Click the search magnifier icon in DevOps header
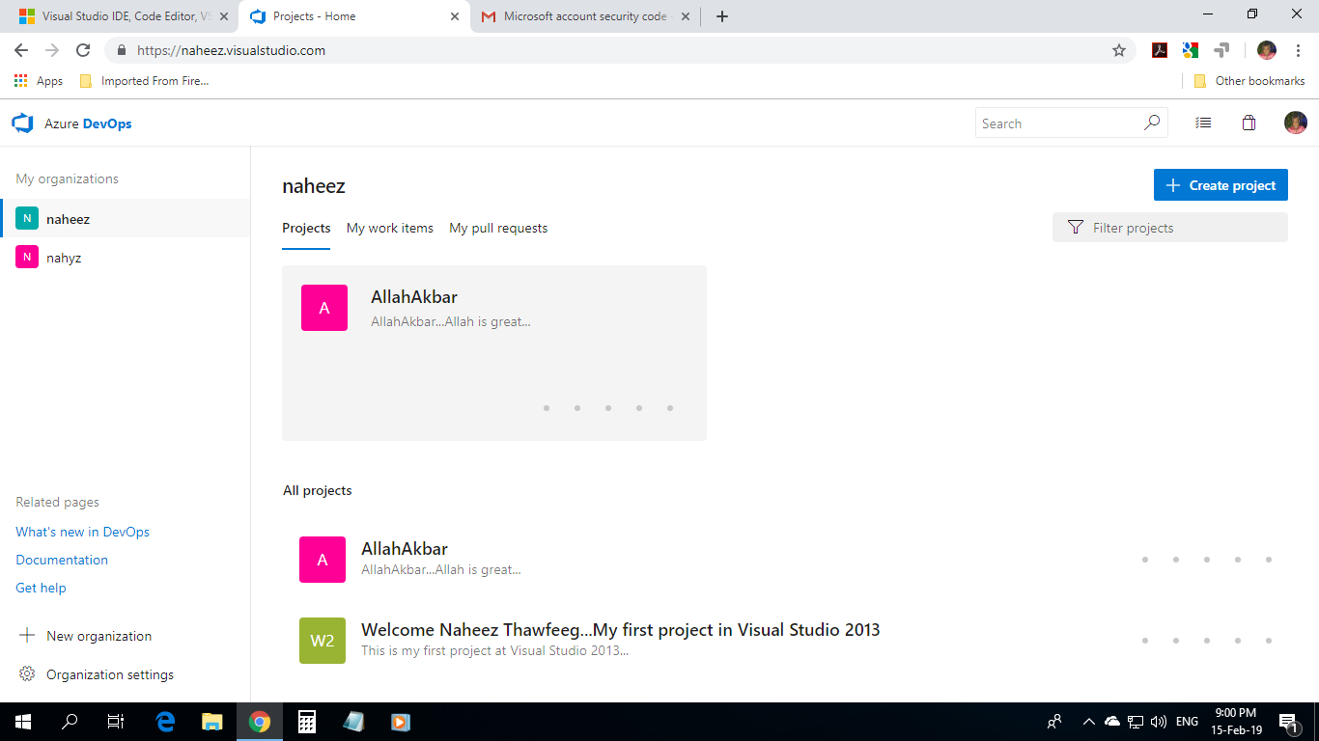 click(x=1152, y=123)
